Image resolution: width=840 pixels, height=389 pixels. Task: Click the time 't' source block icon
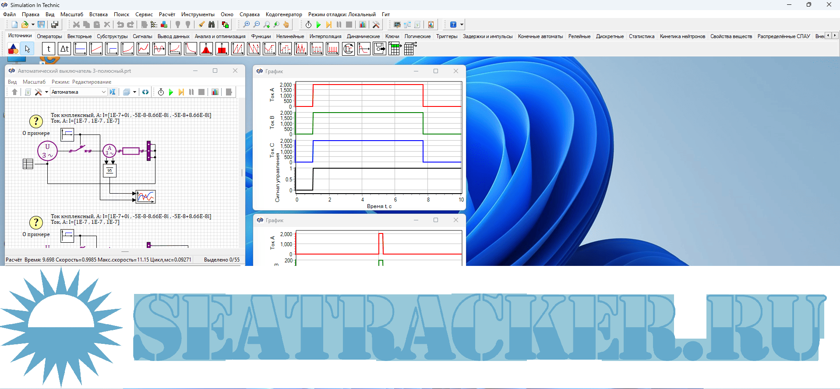coord(49,49)
